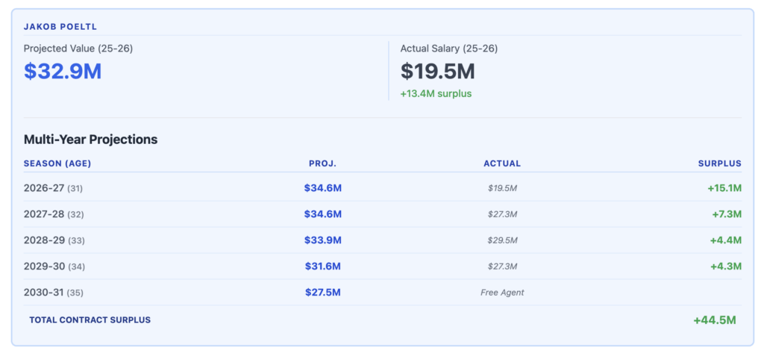Sort by the ACTUAL column header

(502, 163)
